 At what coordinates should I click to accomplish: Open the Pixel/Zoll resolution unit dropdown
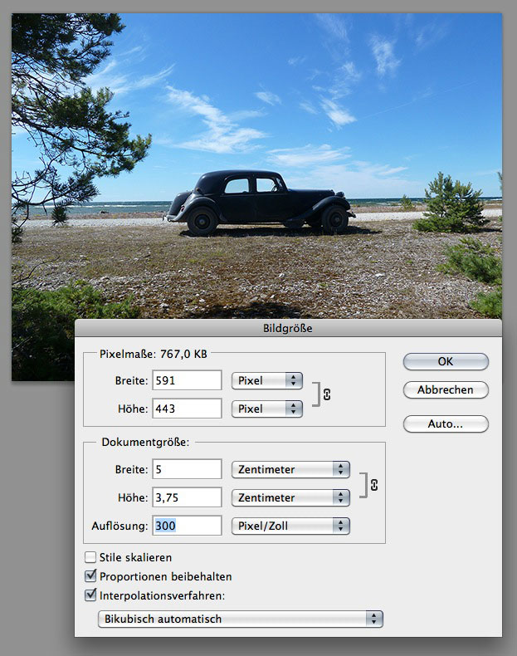290,526
